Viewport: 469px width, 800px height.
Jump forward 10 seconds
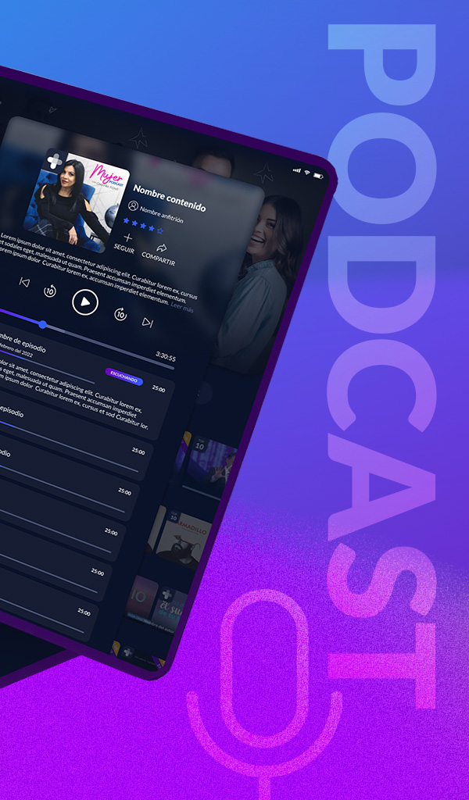coord(120,314)
